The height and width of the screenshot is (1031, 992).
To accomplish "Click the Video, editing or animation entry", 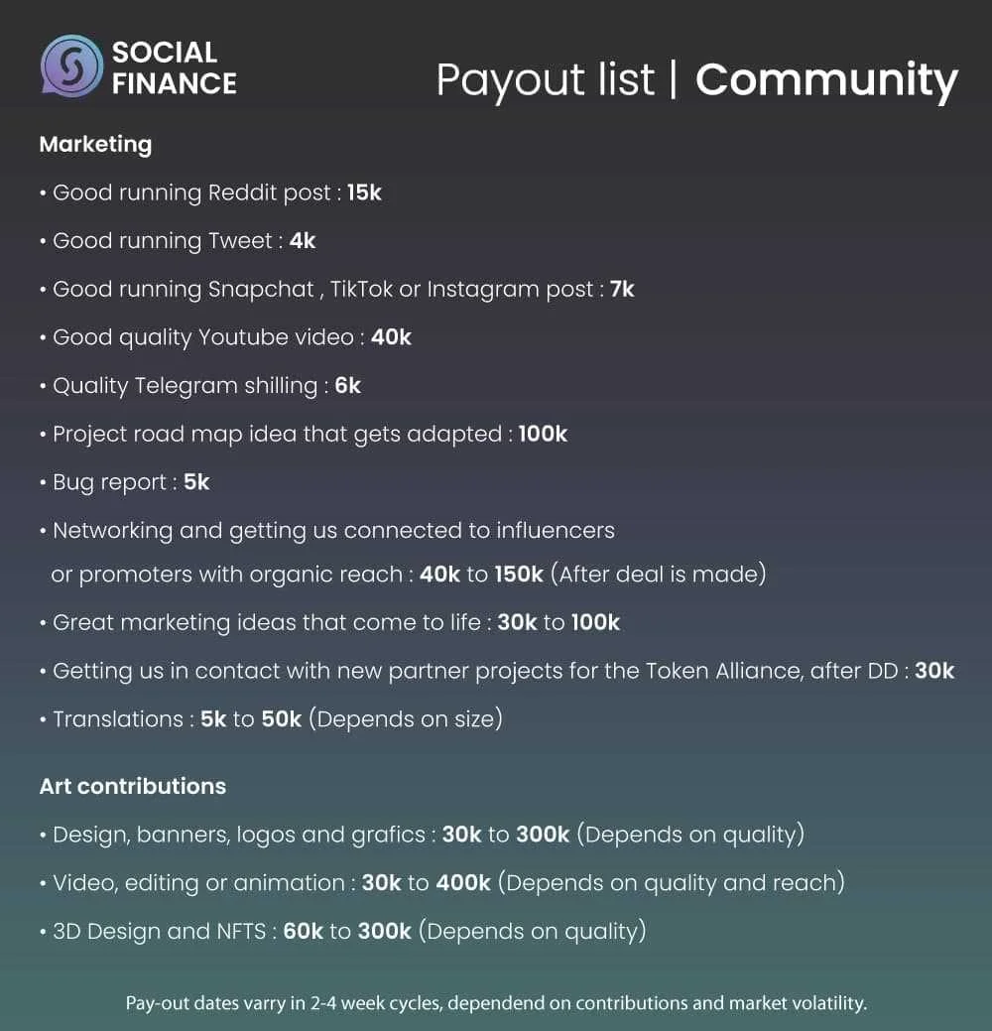I will (x=442, y=883).
